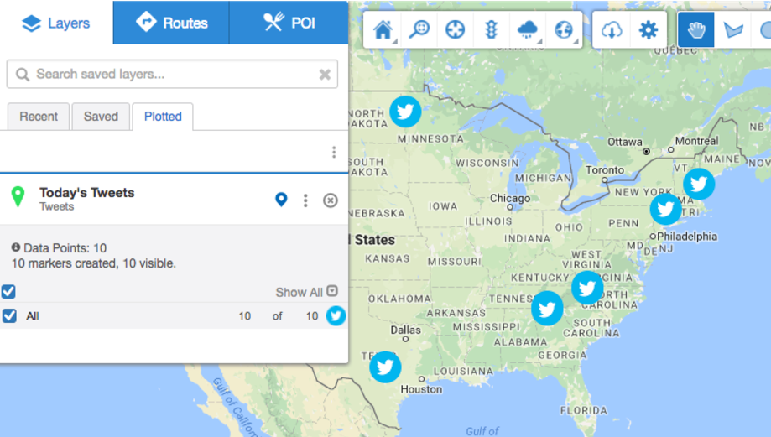Remove the Today's Tweets layer
771x437 pixels.
coord(331,200)
